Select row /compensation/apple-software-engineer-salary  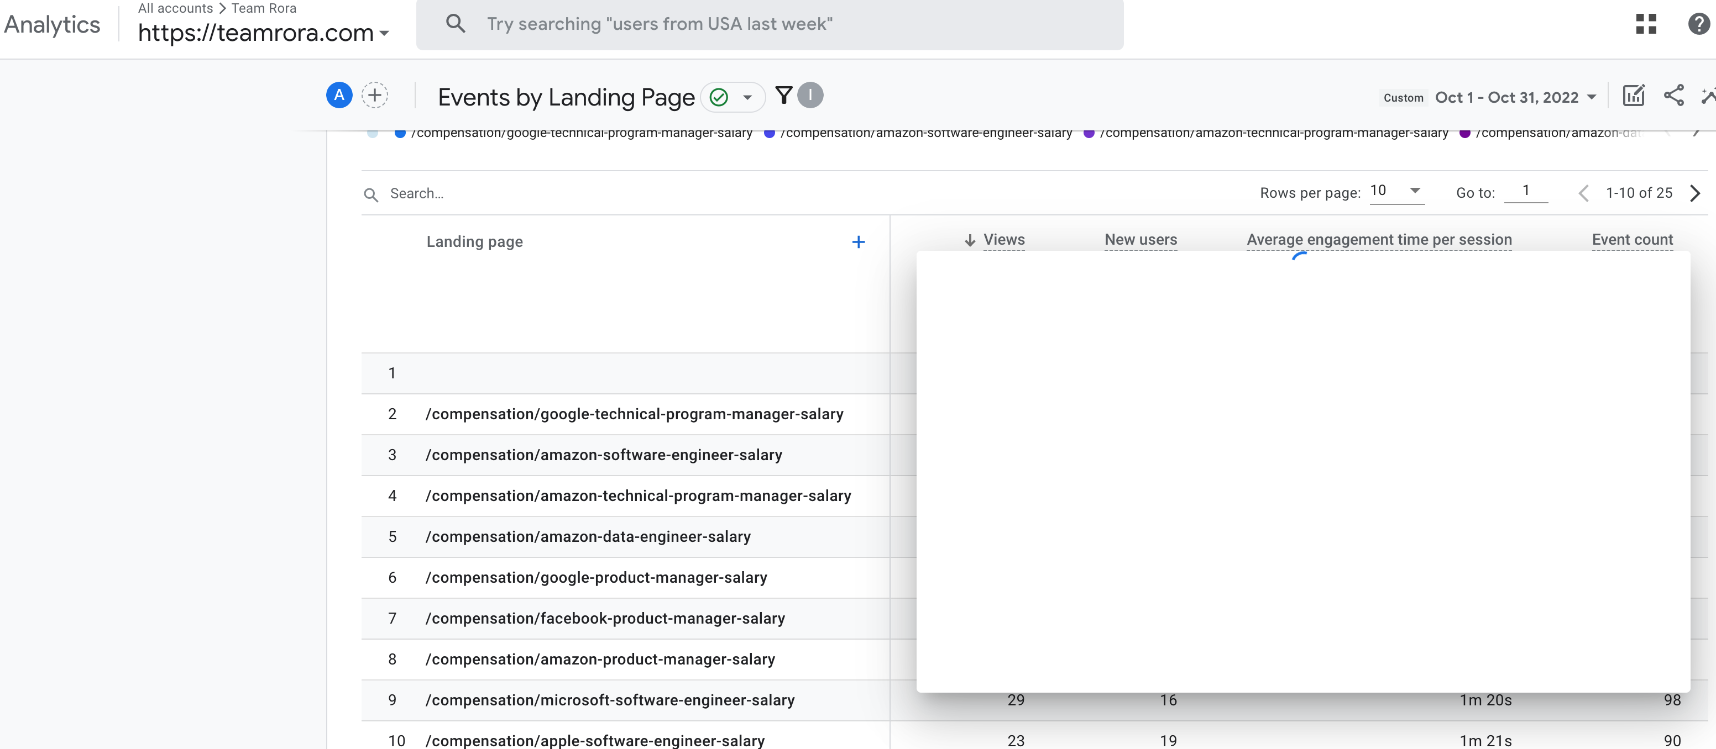[x=595, y=741]
